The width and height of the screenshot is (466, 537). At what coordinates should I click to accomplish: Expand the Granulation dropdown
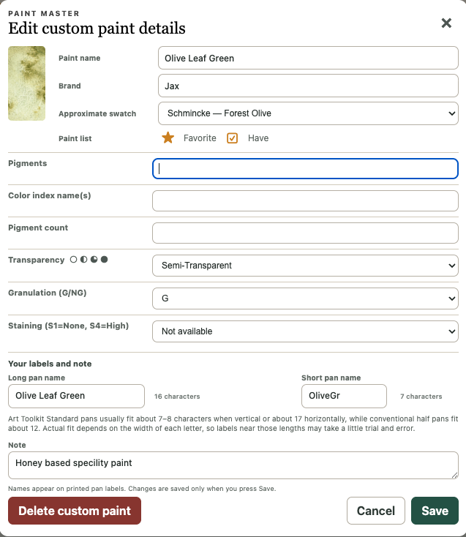click(x=305, y=298)
